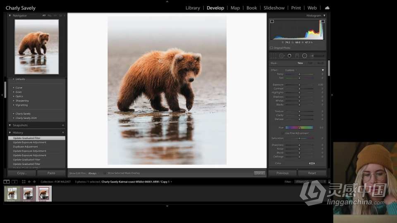Click the Done button below the photo
The width and height of the screenshot is (397, 223).
(259, 173)
